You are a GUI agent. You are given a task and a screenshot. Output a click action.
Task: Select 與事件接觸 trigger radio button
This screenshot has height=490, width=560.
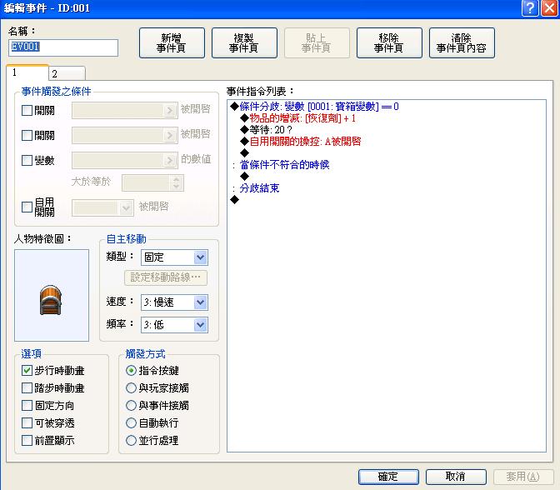coord(131,406)
